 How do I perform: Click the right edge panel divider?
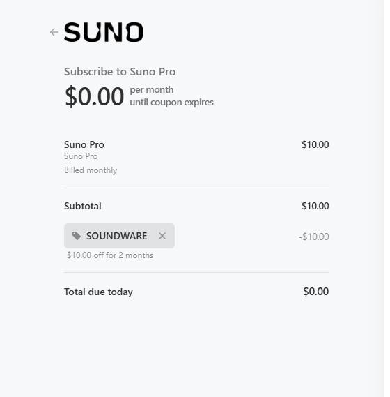[x=384, y=198]
